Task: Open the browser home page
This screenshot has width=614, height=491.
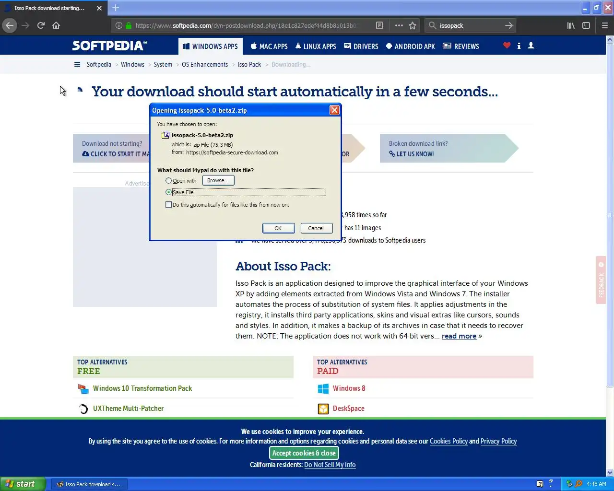Action: [56, 25]
